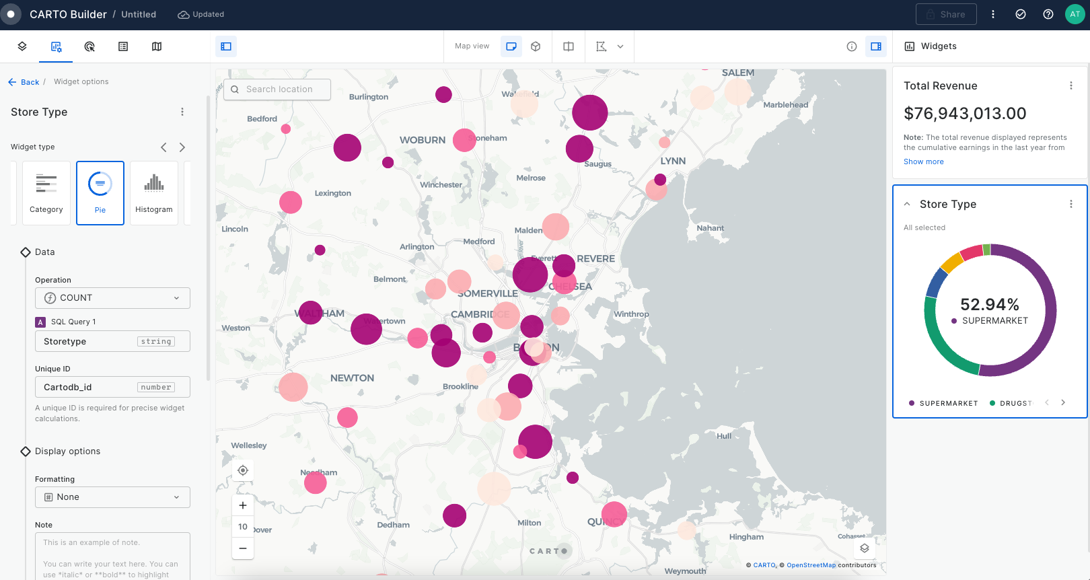Viewport: 1090px width, 580px height.
Task: Open Total Revenue widget options menu
Action: pos(1071,85)
